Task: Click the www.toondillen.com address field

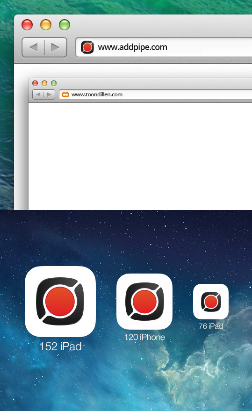Action: [x=156, y=94]
